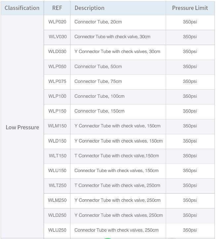Select the WLD250 reference cell
The width and height of the screenshot is (216, 239).
point(57,215)
